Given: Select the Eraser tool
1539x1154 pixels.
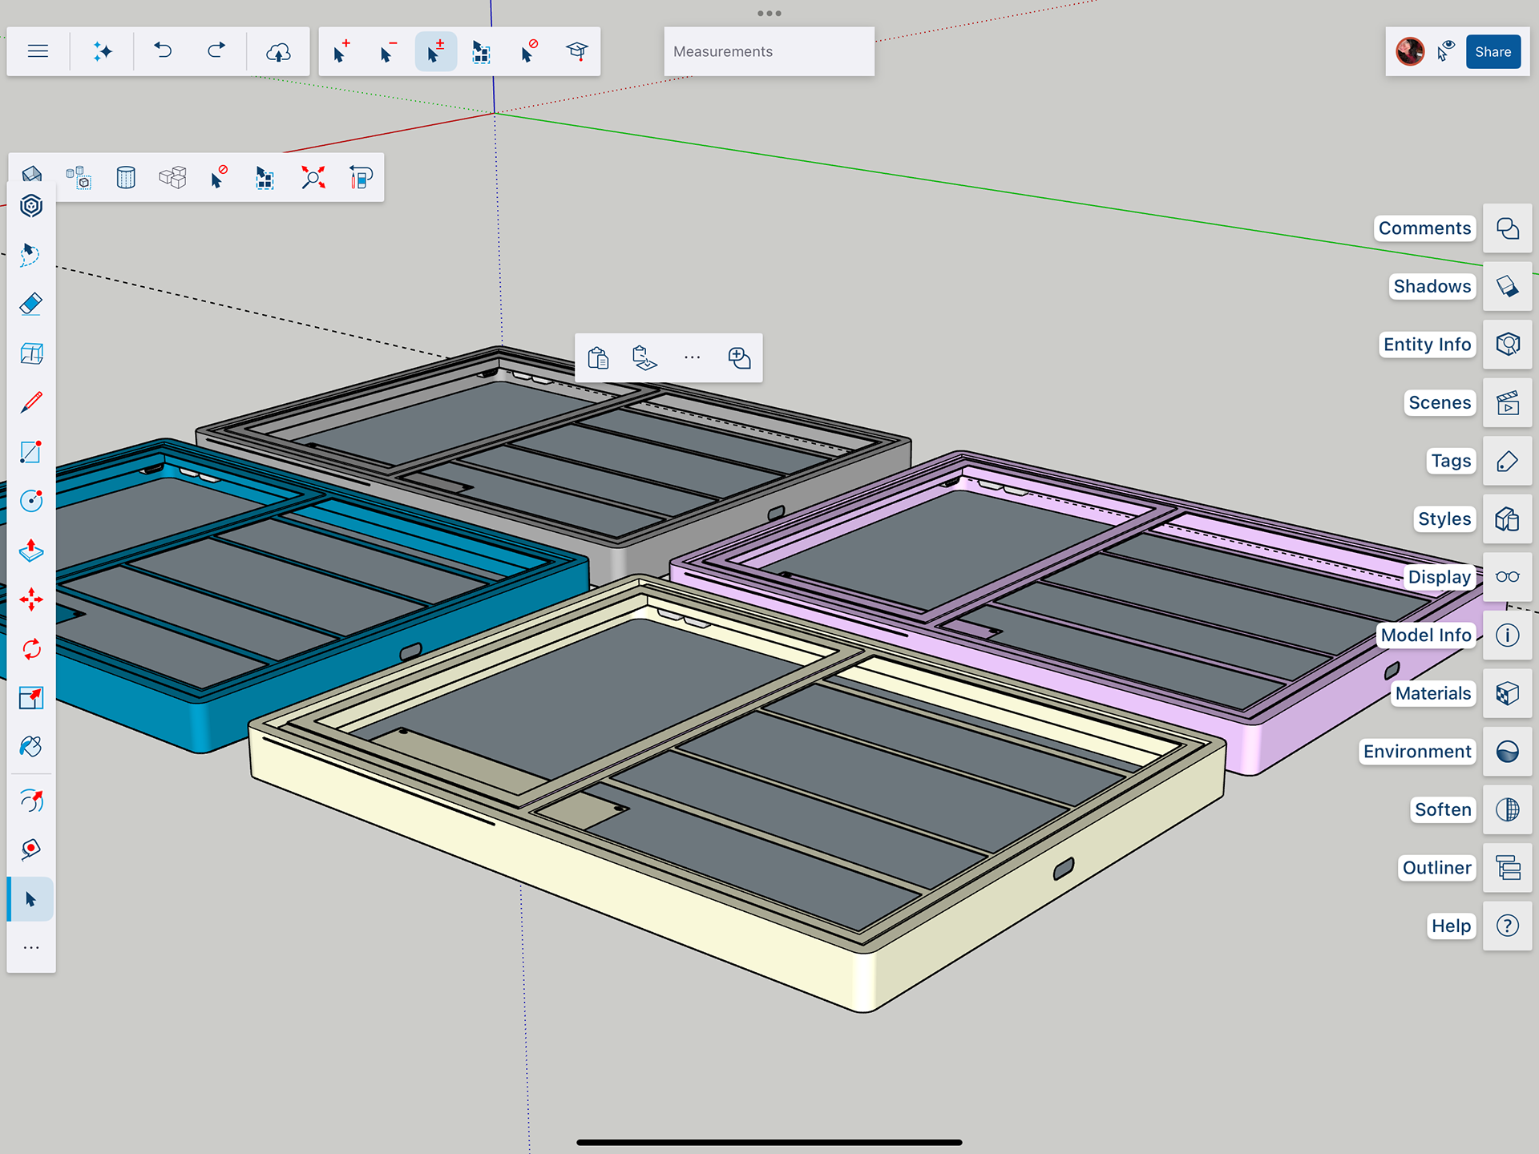Looking at the screenshot, I should [31, 304].
